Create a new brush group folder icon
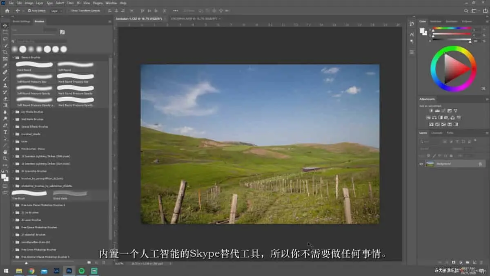The width and height of the screenshot is (490, 276). [x=89, y=262]
